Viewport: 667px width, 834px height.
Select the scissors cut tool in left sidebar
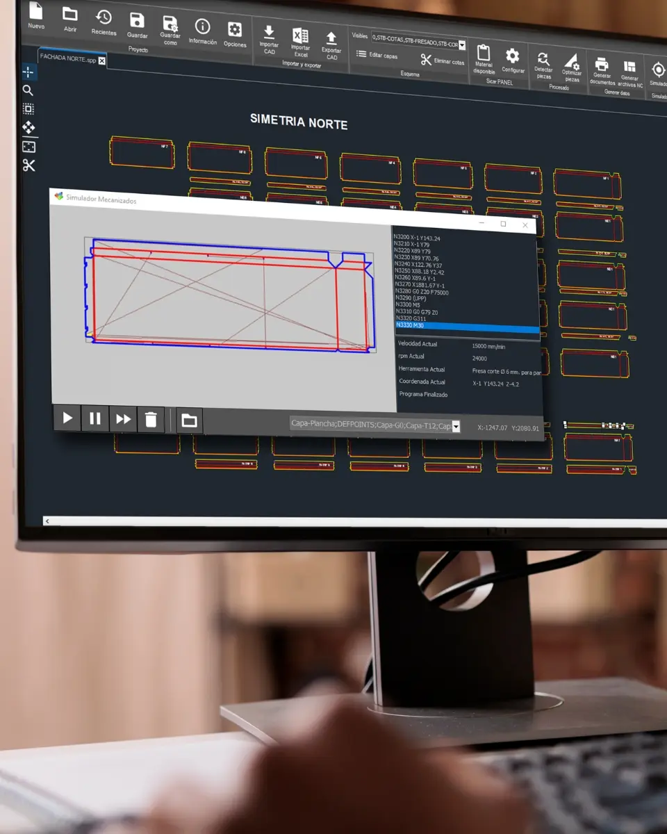28,165
